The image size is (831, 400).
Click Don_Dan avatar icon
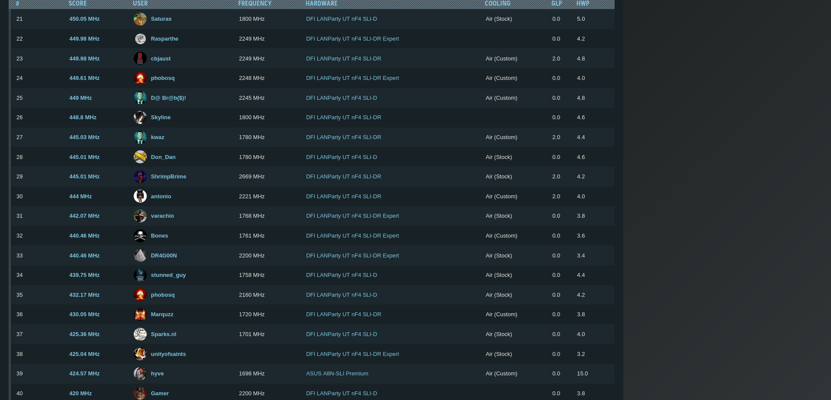point(140,157)
